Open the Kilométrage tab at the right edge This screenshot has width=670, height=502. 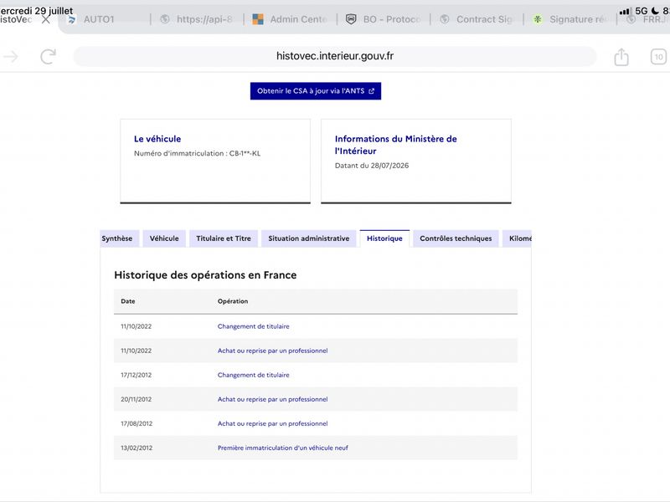click(x=518, y=238)
